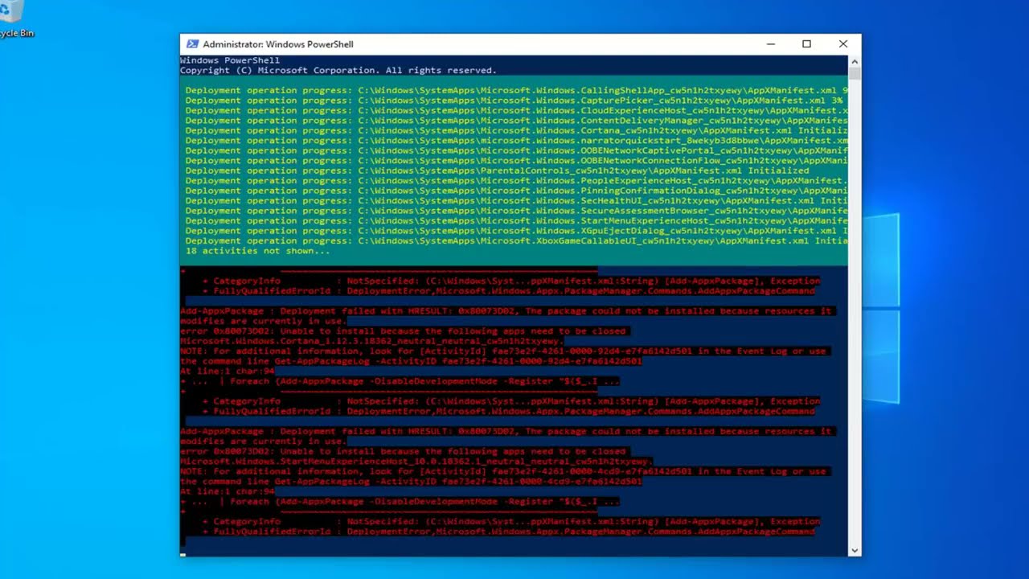Close the Administrator PowerShell window
The image size is (1029, 579).
coord(842,44)
